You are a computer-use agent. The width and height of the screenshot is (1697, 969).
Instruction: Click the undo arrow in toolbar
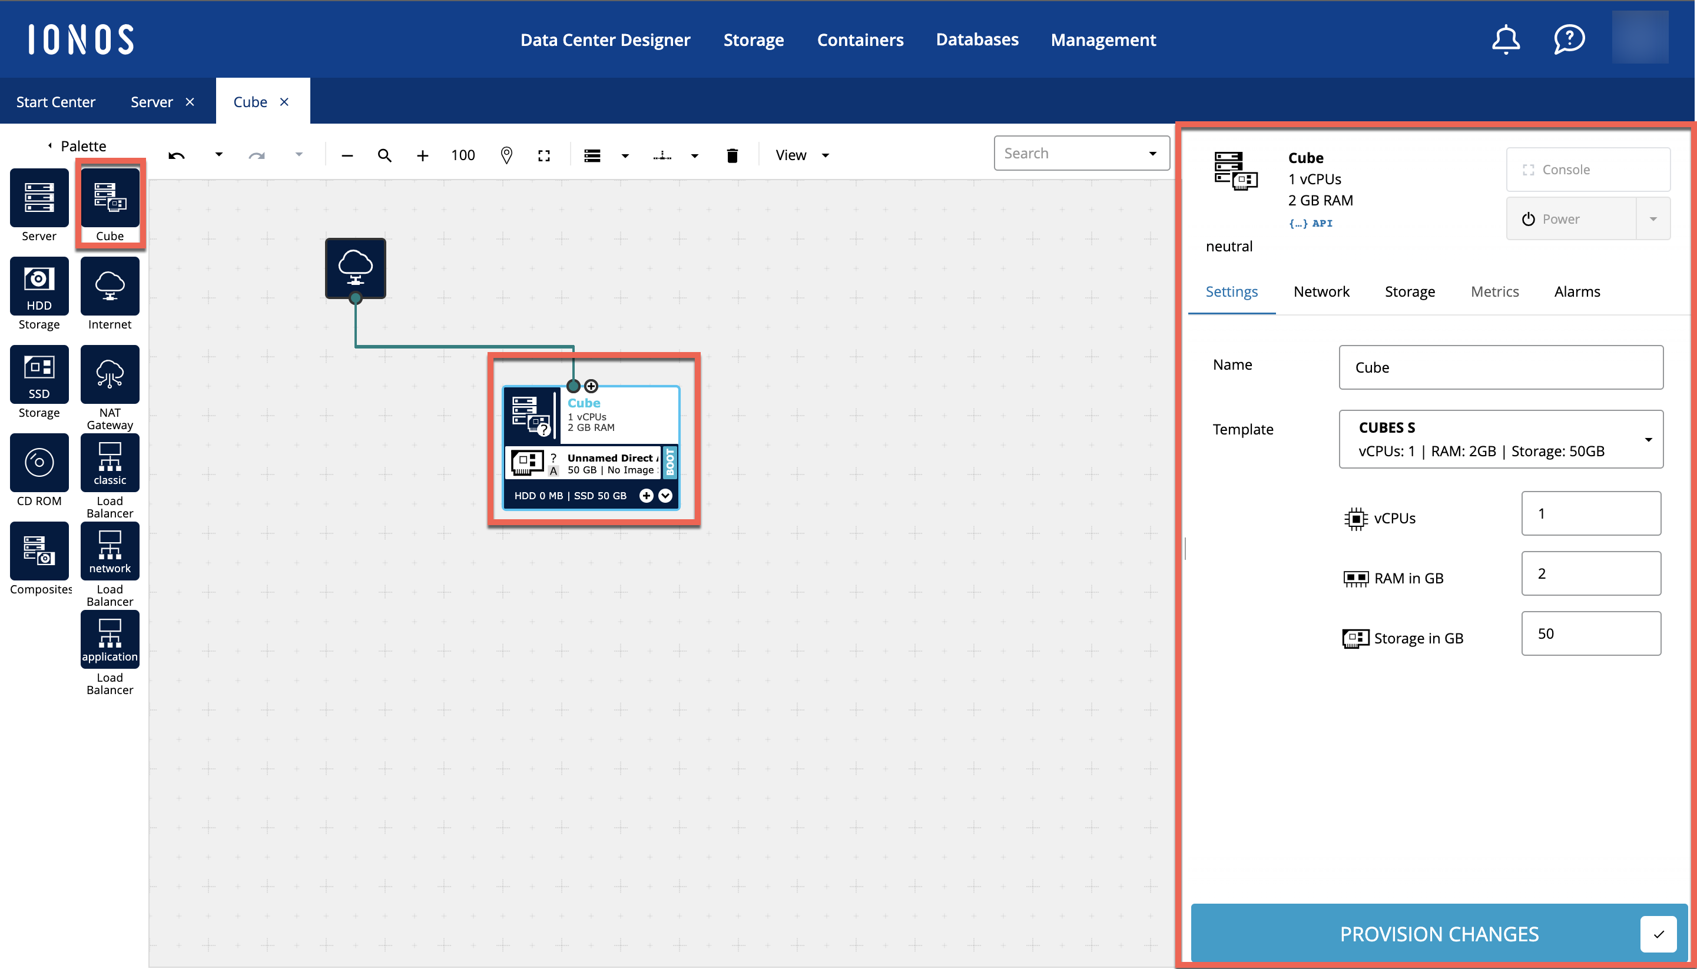click(x=177, y=155)
